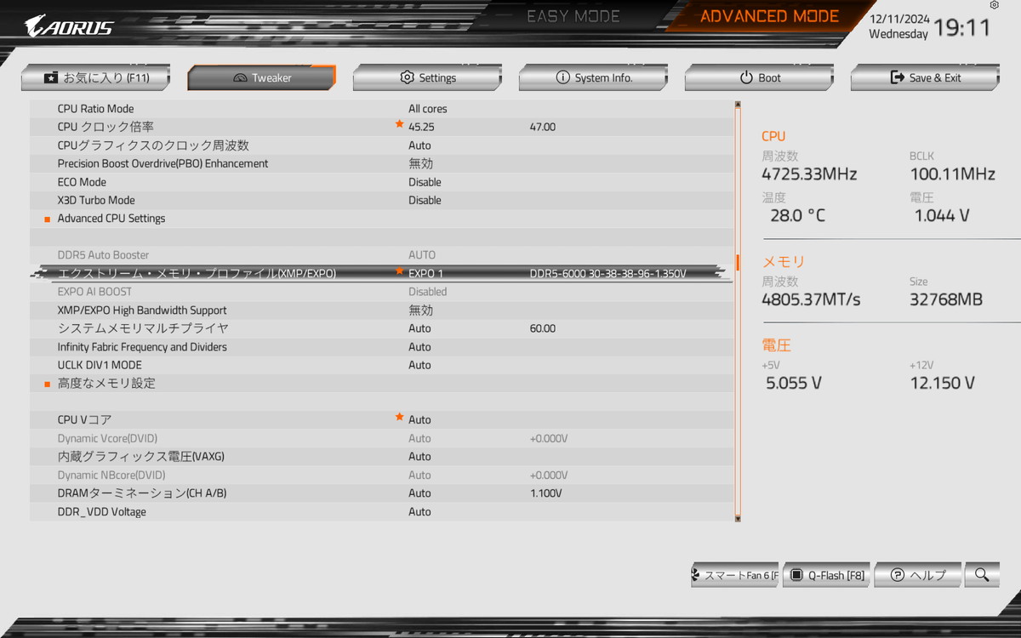Click システムメモリマルチプライヤ Auto value field
Viewport: 1021px width, 638px height.
[419, 328]
